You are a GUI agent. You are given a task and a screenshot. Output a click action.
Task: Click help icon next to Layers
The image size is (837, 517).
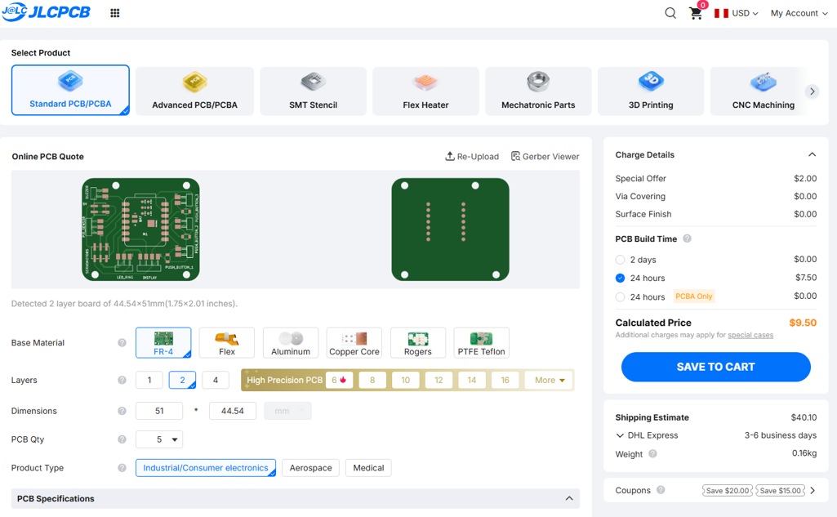click(x=122, y=380)
